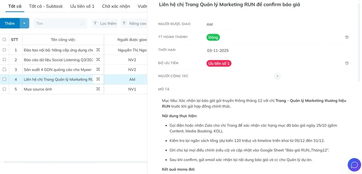Select task Mua source ảnh

coord(38,89)
